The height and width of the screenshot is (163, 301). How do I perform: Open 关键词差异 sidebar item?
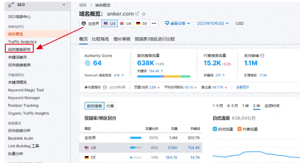coord(17,57)
